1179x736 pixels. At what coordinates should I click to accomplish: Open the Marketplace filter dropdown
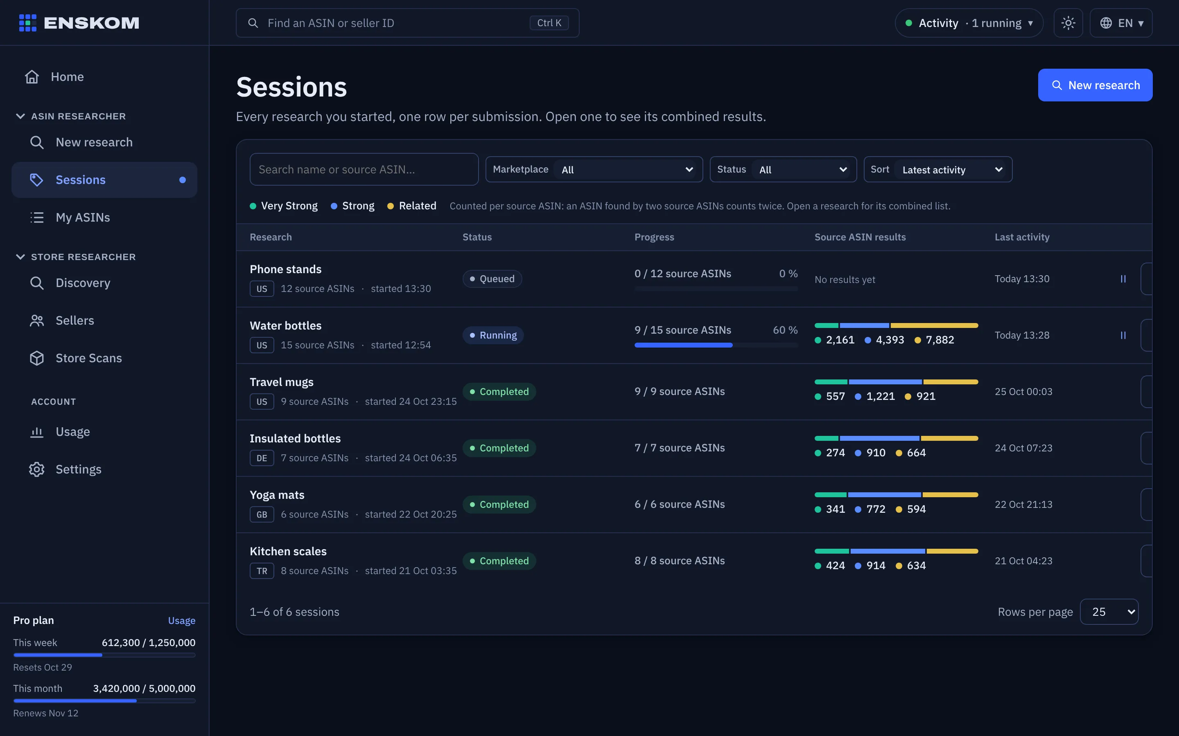[594, 169]
